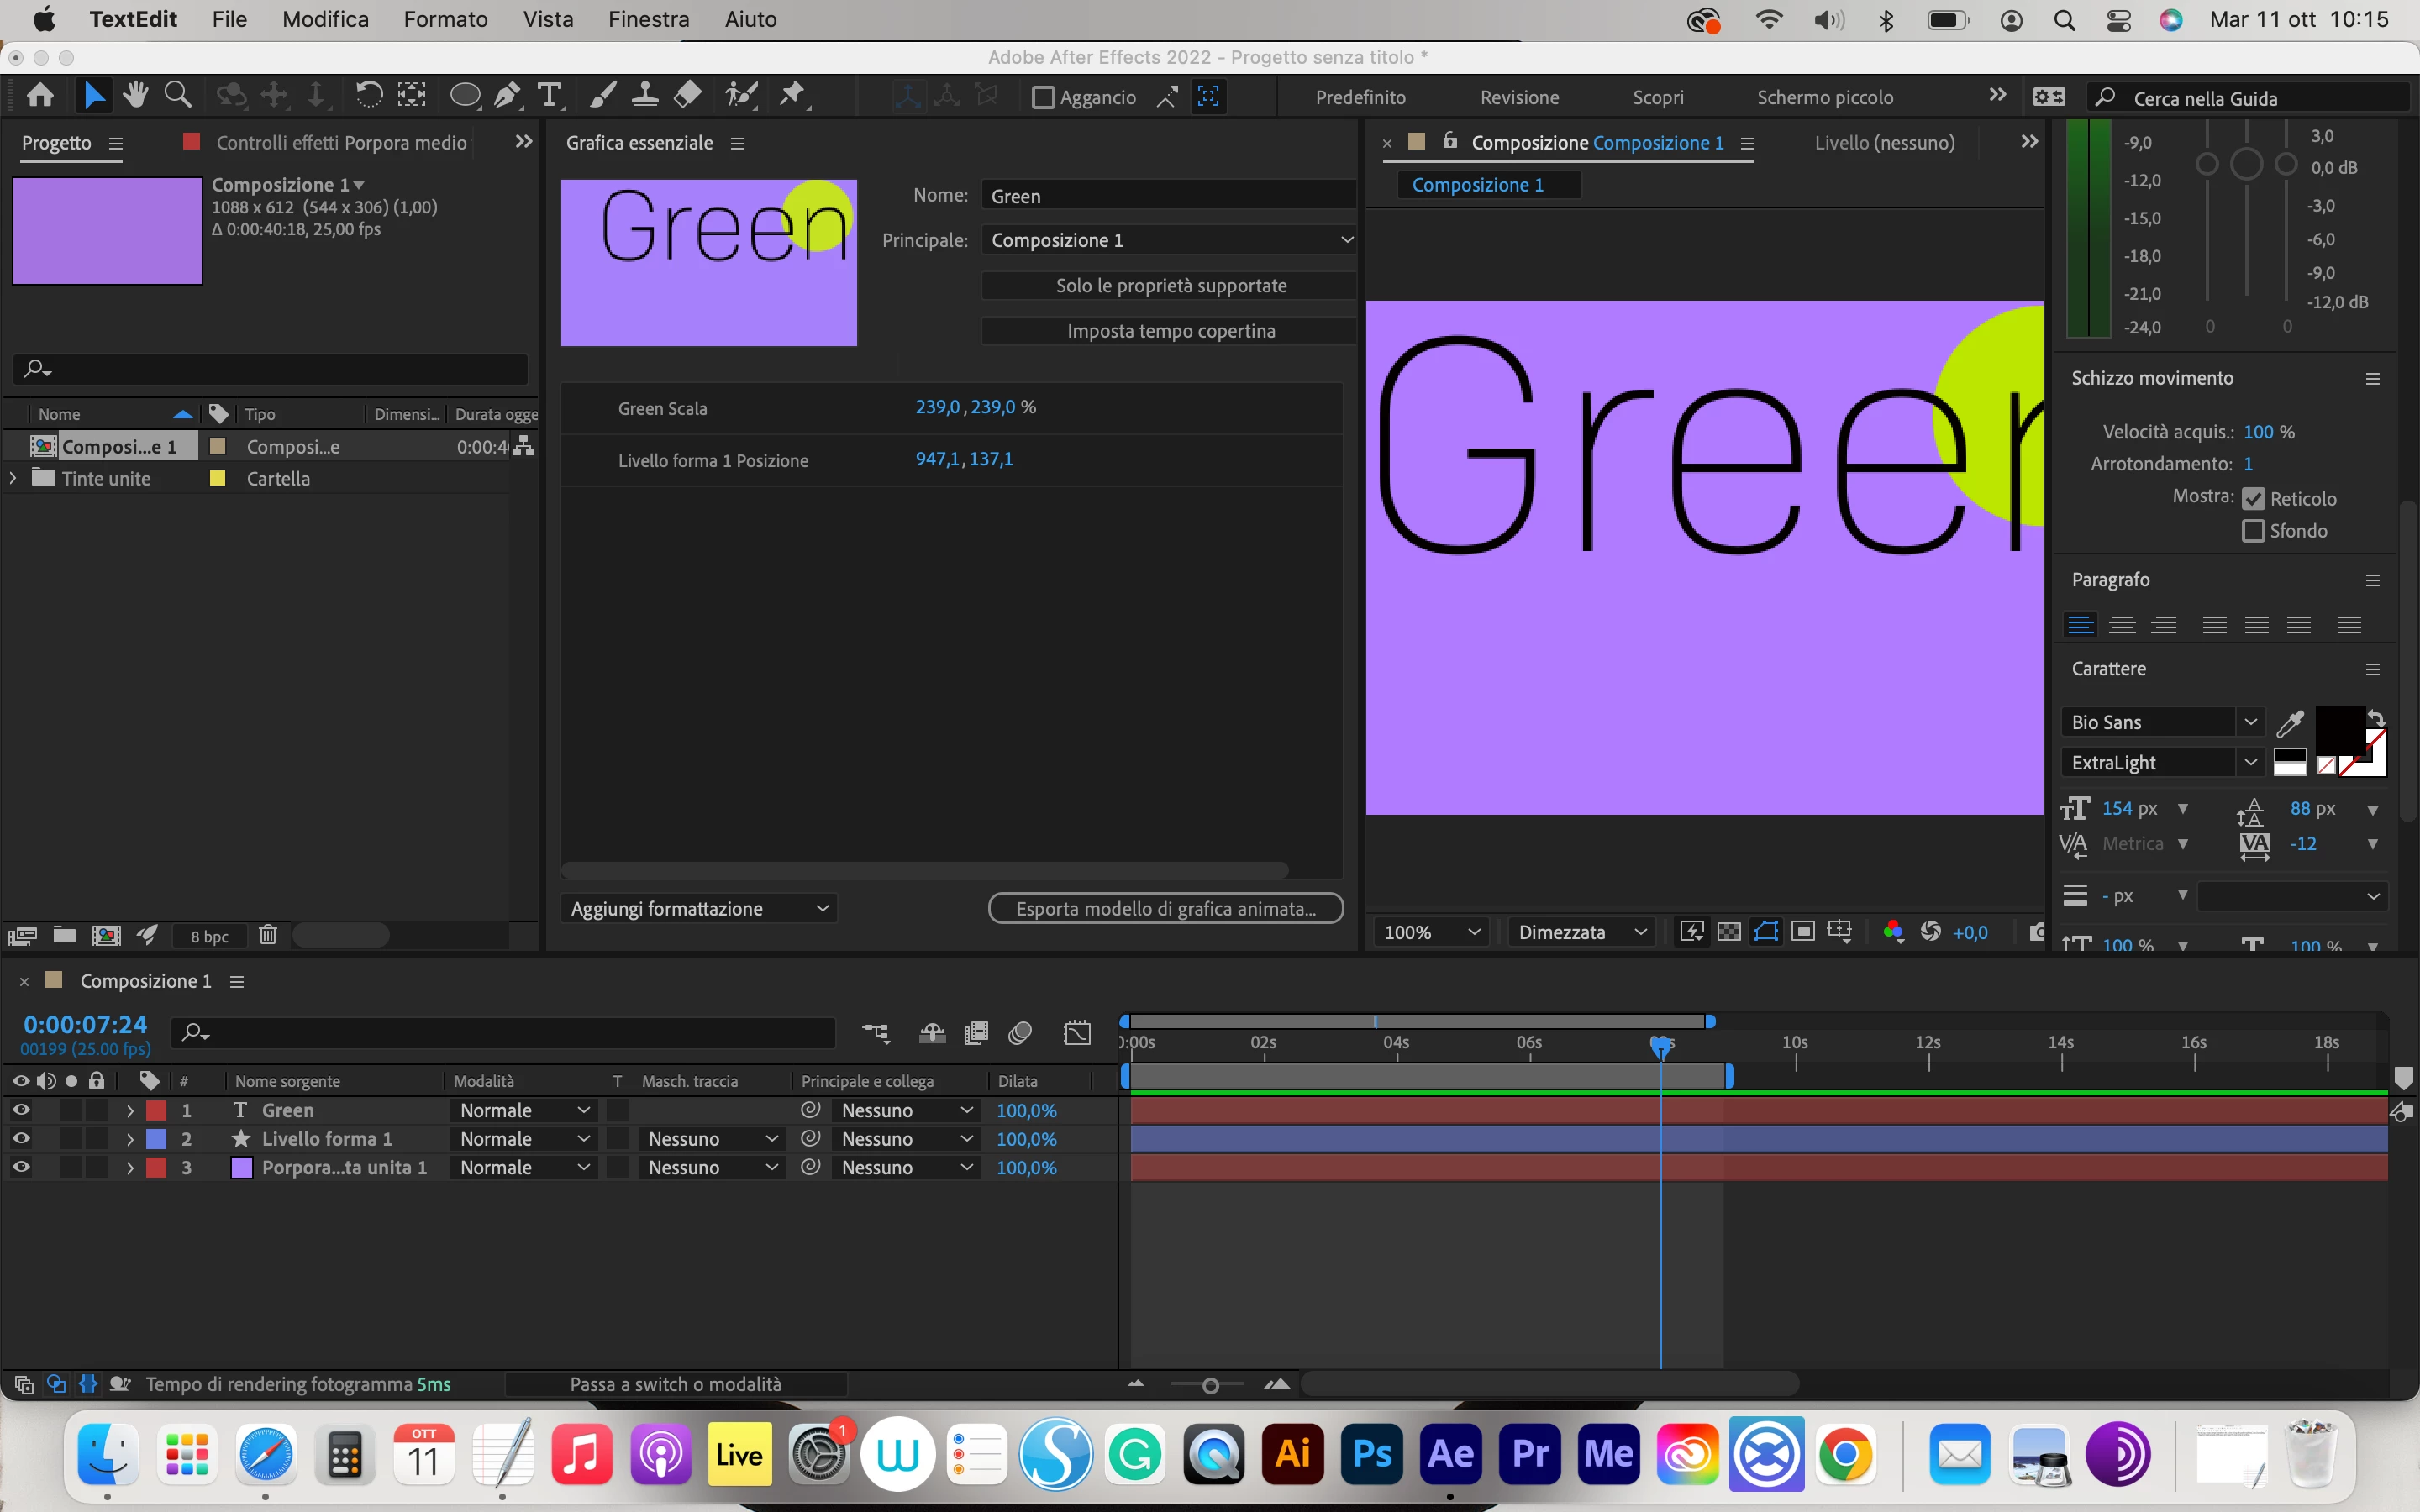Open the Aggiungi formattazione dropdown

click(699, 908)
